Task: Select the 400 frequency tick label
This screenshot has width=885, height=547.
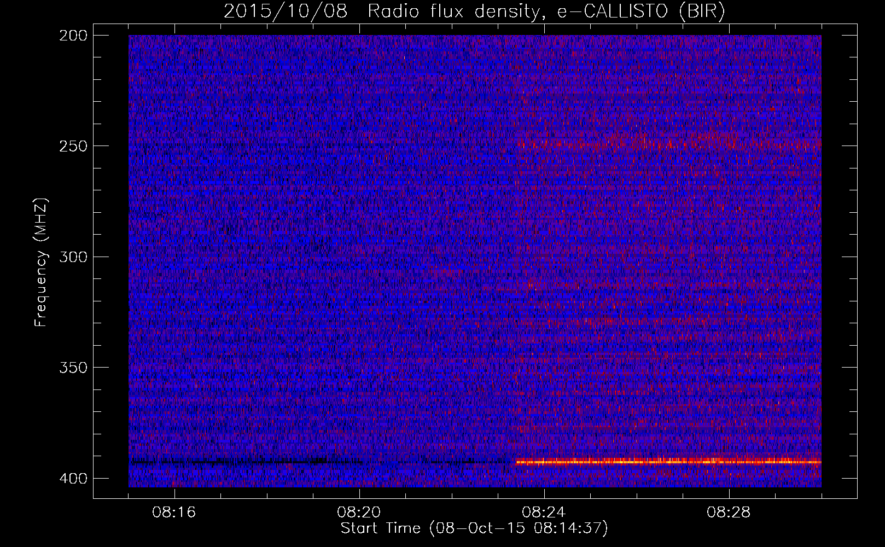Action: 73,479
